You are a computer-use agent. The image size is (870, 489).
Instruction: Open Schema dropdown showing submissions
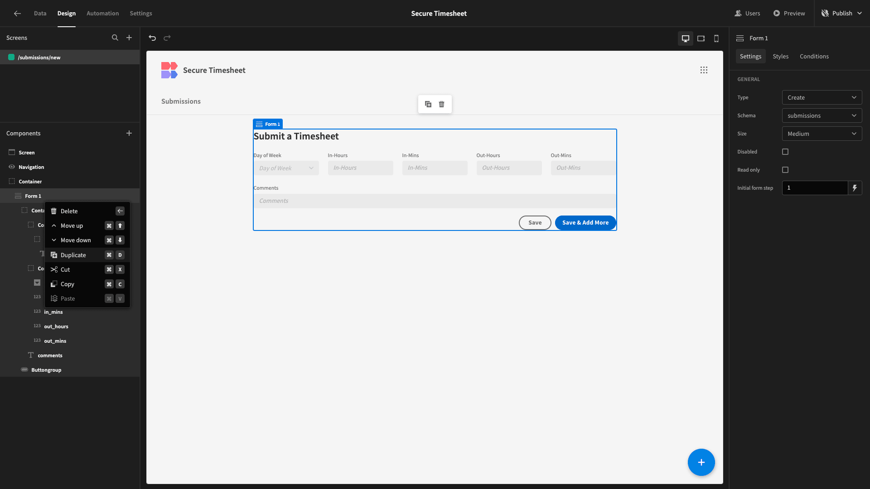(822, 115)
